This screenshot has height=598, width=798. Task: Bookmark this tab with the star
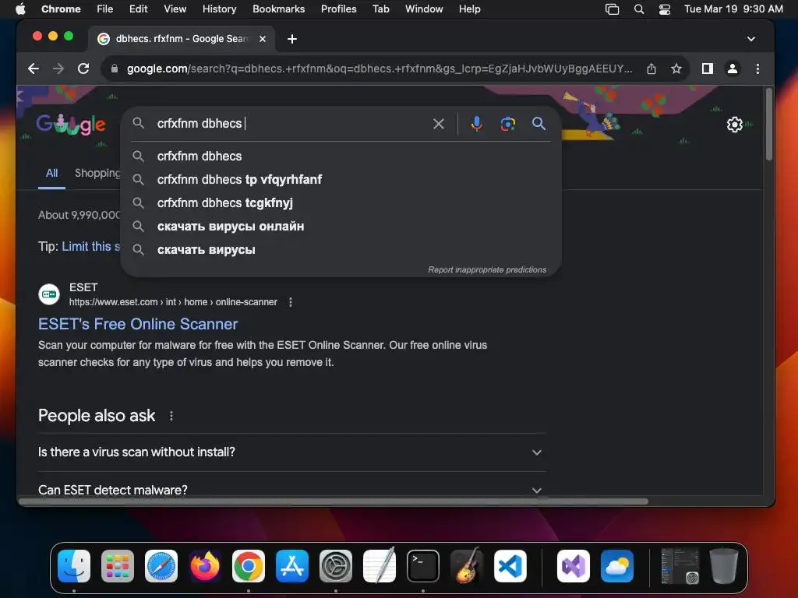coord(676,69)
